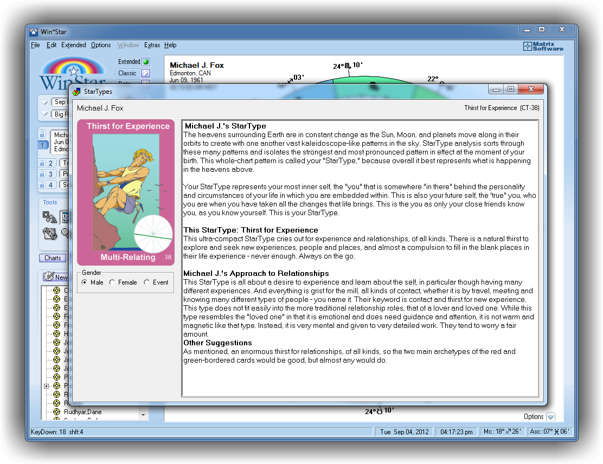Select the Male gender radio button

pos(85,282)
